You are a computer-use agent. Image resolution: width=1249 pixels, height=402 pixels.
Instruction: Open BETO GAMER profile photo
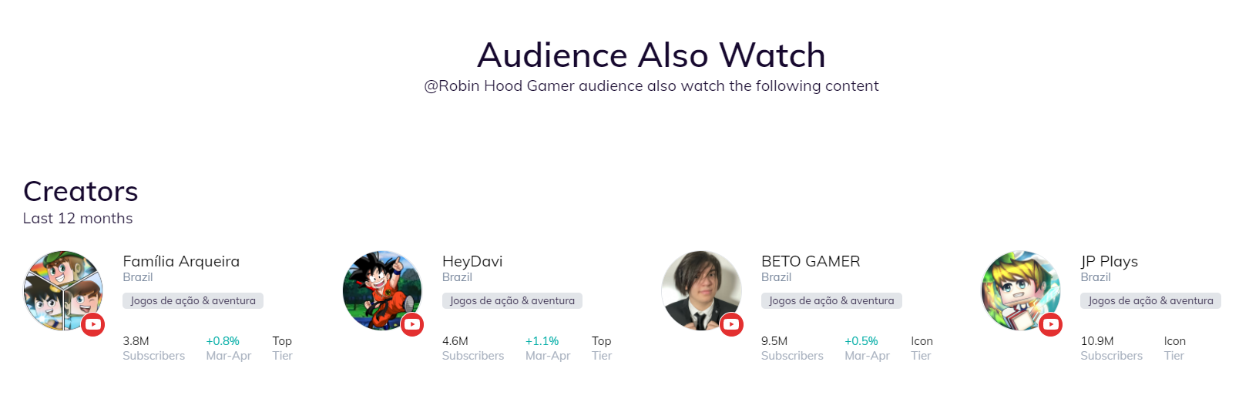tap(698, 288)
